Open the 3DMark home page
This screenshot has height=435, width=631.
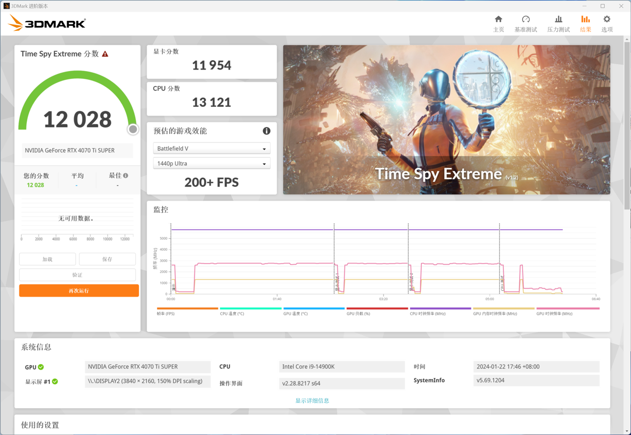pyautogui.click(x=498, y=23)
